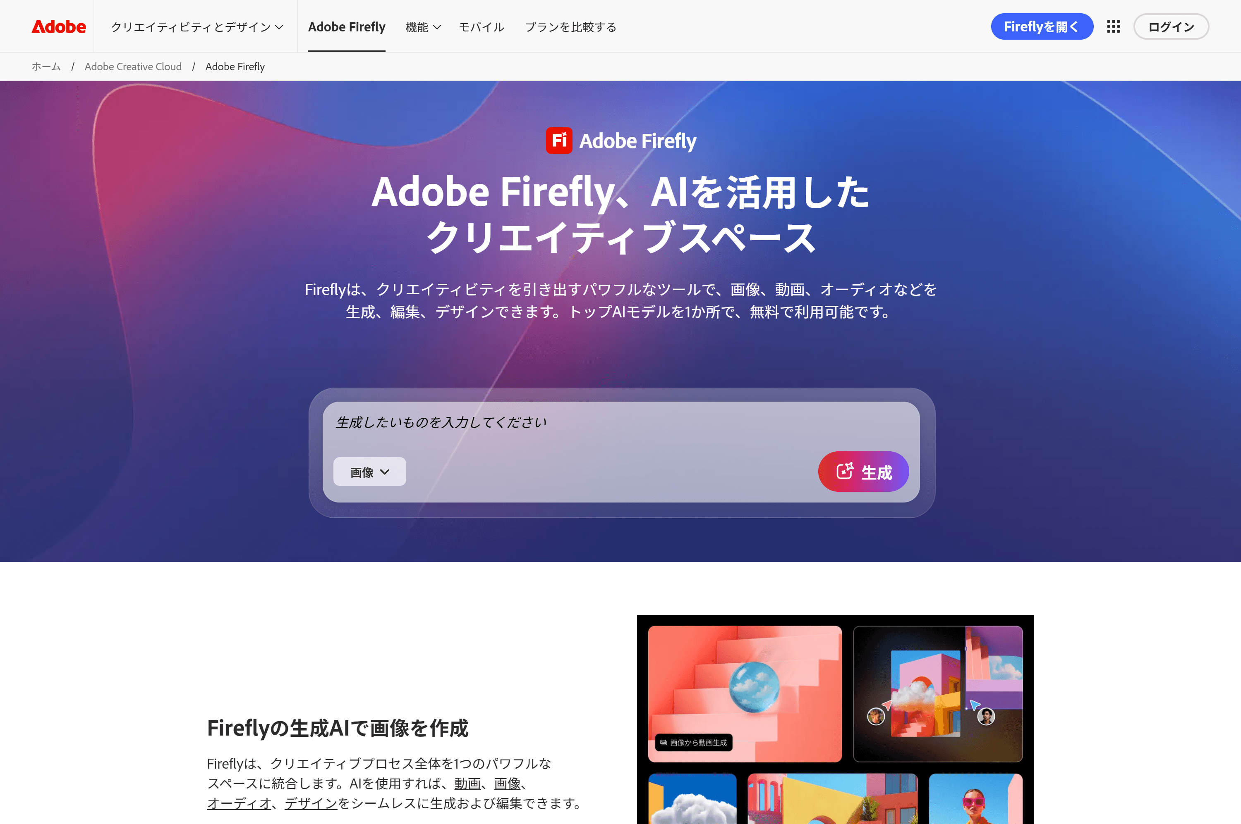The width and height of the screenshot is (1241, 824).
Task: Select the Adobe Firefly tab
Action: [x=347, y=27]
